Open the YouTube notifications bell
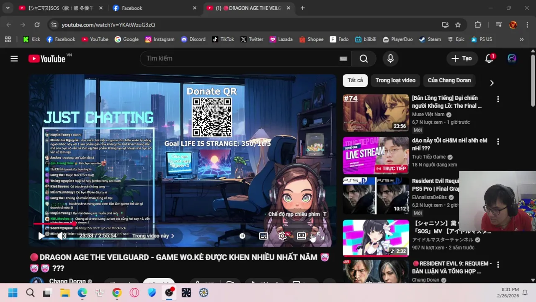 489,59
